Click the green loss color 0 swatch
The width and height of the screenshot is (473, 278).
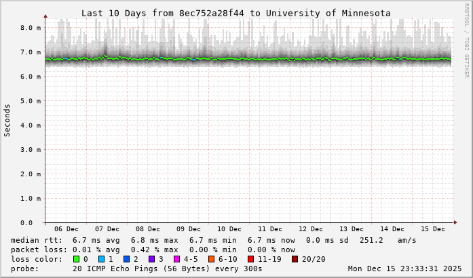[x=76, y=259]
